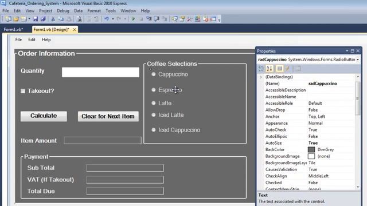Viewport: 367px width, 206px height.
Task: Show Events via the lightning bolt icon
Action: tap(288, 69)
